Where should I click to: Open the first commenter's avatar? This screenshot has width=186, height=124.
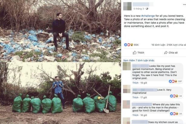(126, 66)
